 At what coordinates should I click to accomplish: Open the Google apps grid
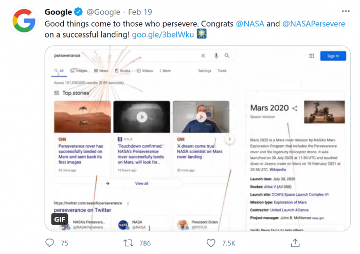[312, 56]
